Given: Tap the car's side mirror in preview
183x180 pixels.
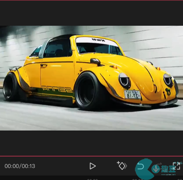Looking at the screenshot, I should click(x=96, y=62).
